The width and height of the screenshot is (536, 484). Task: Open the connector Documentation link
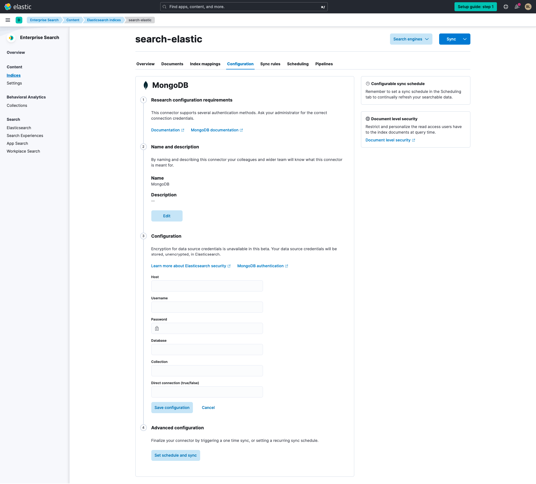(167, 130)
